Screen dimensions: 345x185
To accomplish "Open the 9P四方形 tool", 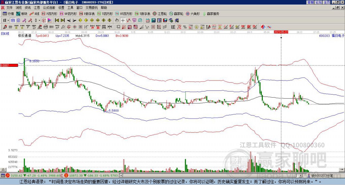I will [68, 14].
